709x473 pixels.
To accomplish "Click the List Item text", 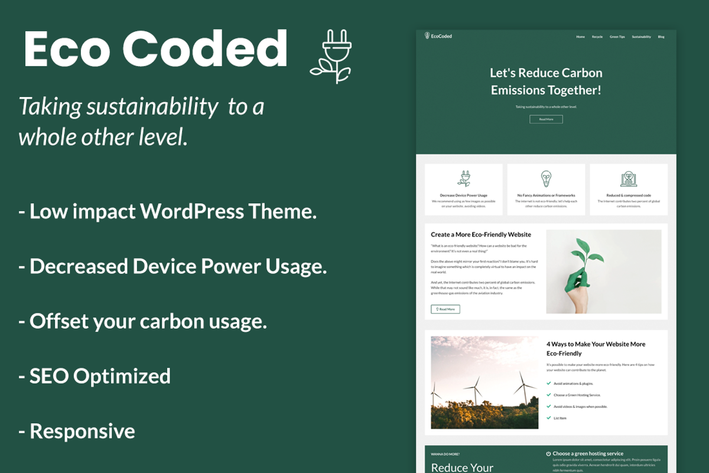I will (x=560, y=418).
